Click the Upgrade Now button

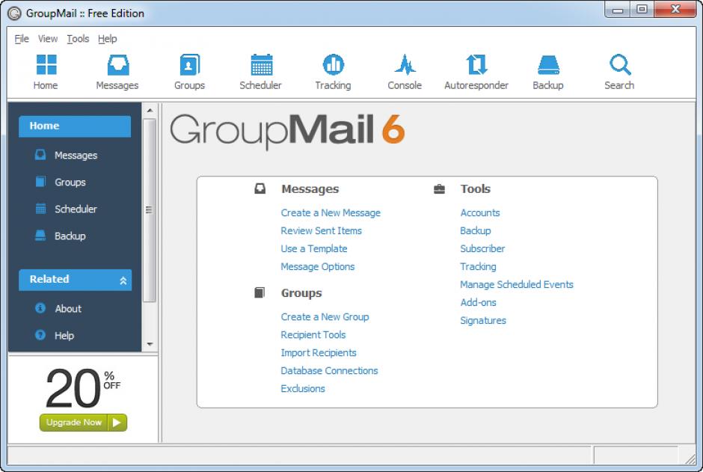click(84, 422)
